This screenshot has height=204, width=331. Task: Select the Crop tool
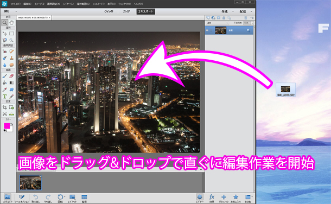tap(4, 107)
